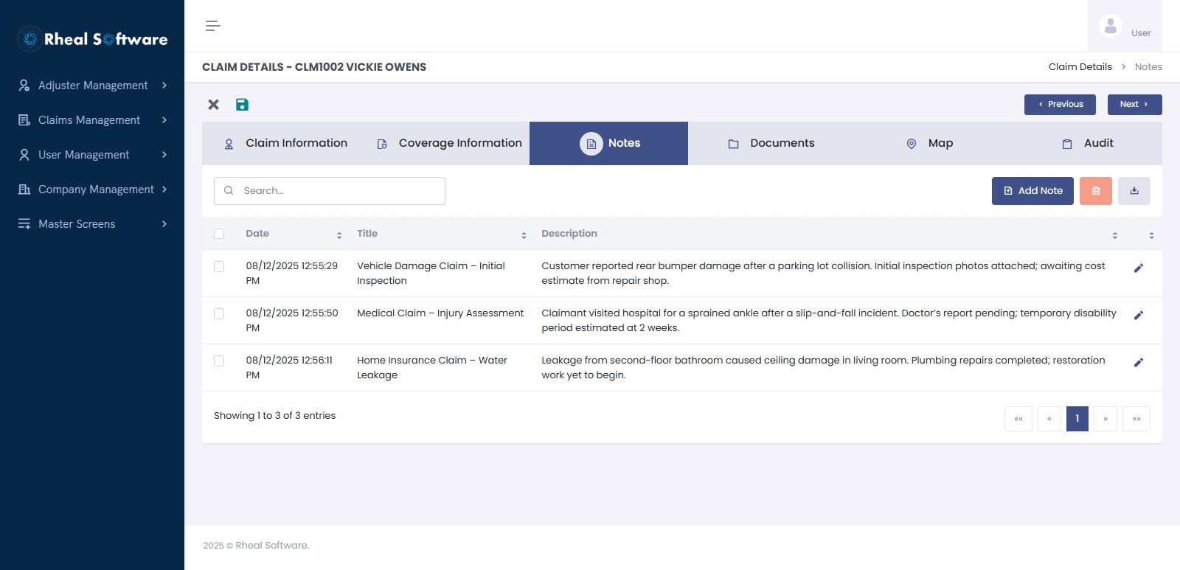Go to the last page double-arrow button

tap(1136, 419)
